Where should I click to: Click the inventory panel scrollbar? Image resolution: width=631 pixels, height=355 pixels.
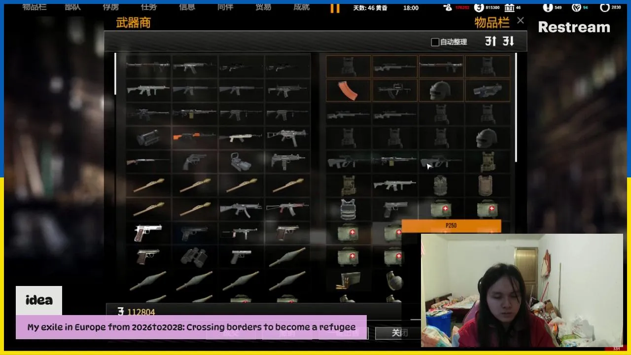tap(516, 107)
